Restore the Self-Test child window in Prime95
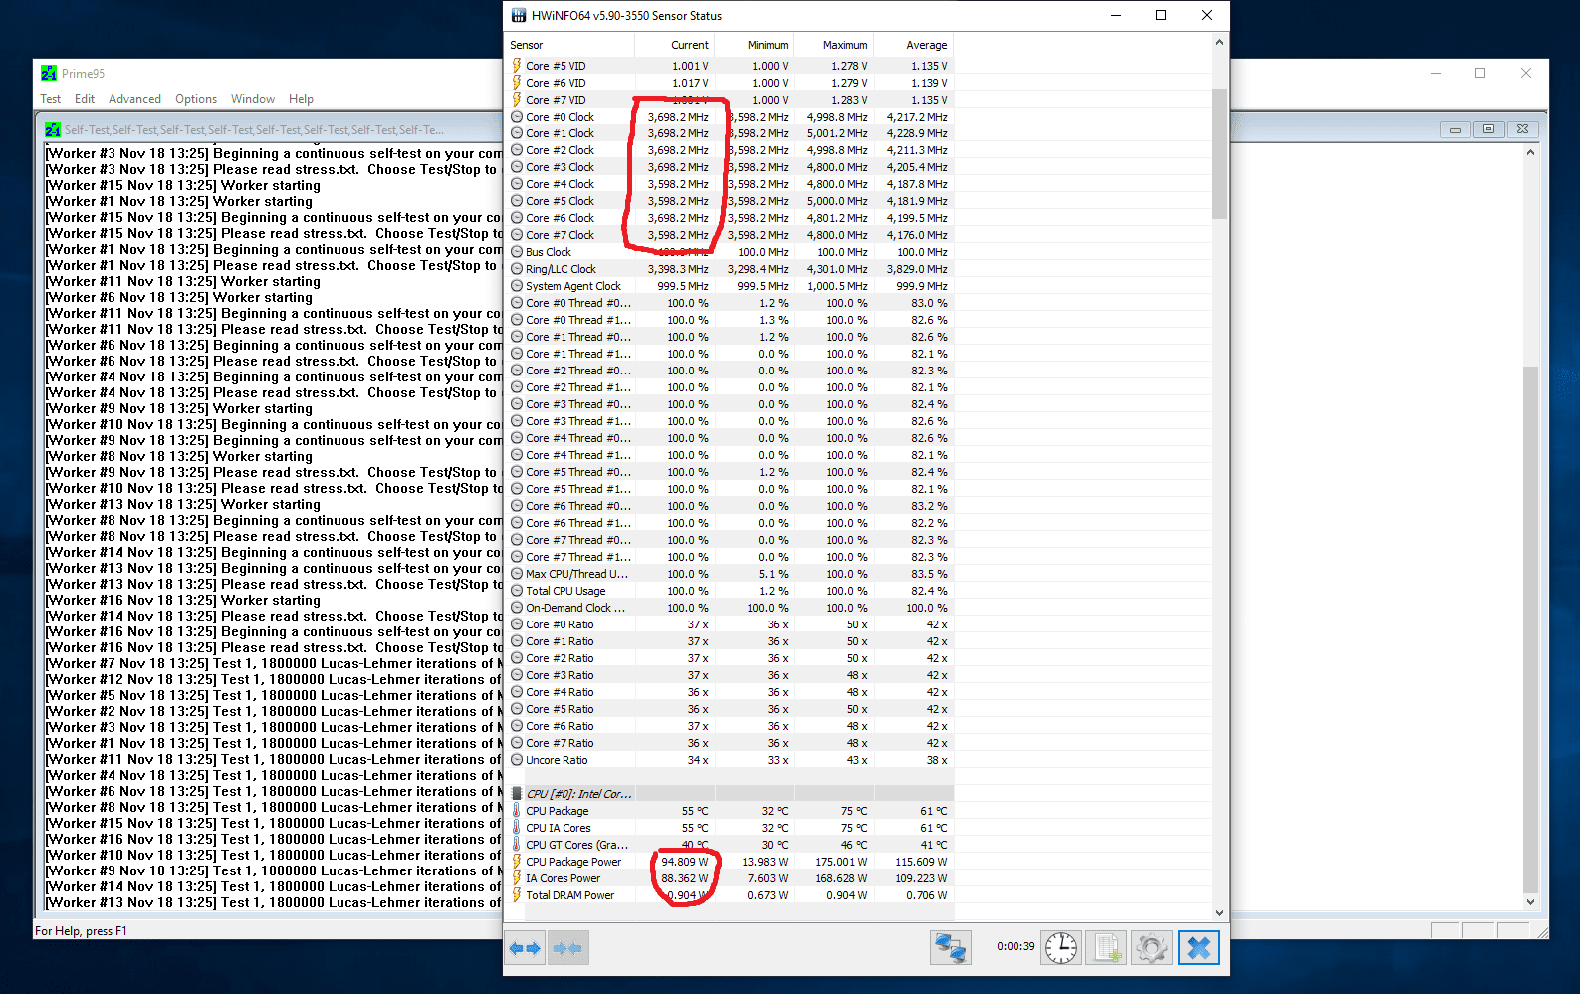This screenshot has height=994, width=1580. click(1488, 129)
